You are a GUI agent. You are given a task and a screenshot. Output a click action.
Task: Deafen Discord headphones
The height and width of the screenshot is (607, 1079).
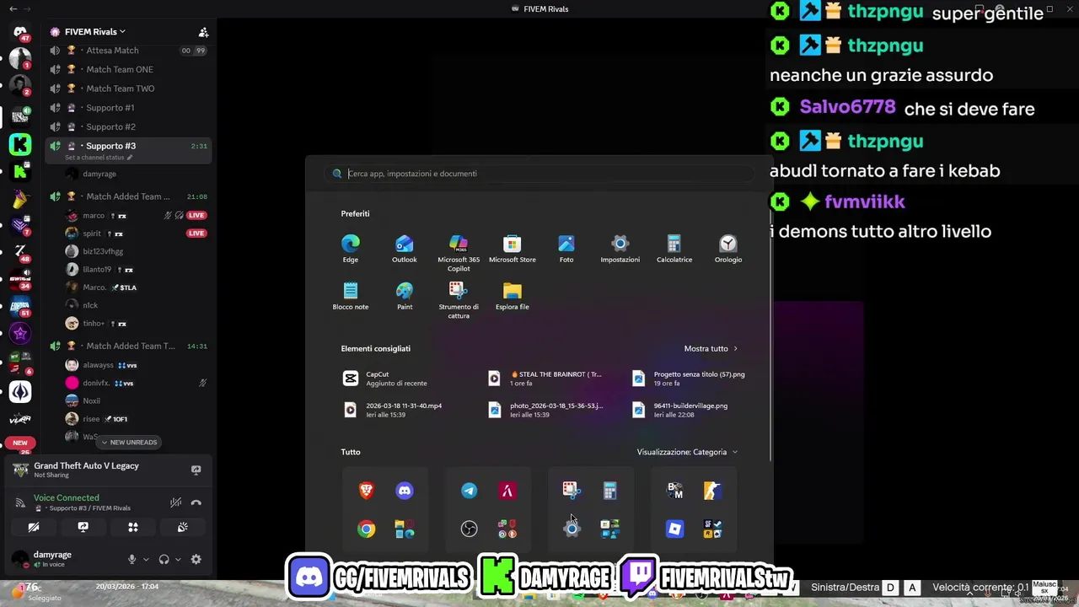pos(164,559)
